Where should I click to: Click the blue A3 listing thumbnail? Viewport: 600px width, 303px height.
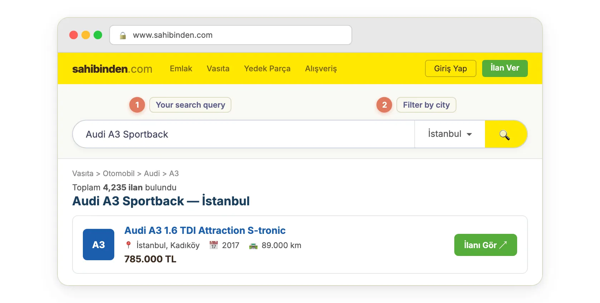coord(99,245)
